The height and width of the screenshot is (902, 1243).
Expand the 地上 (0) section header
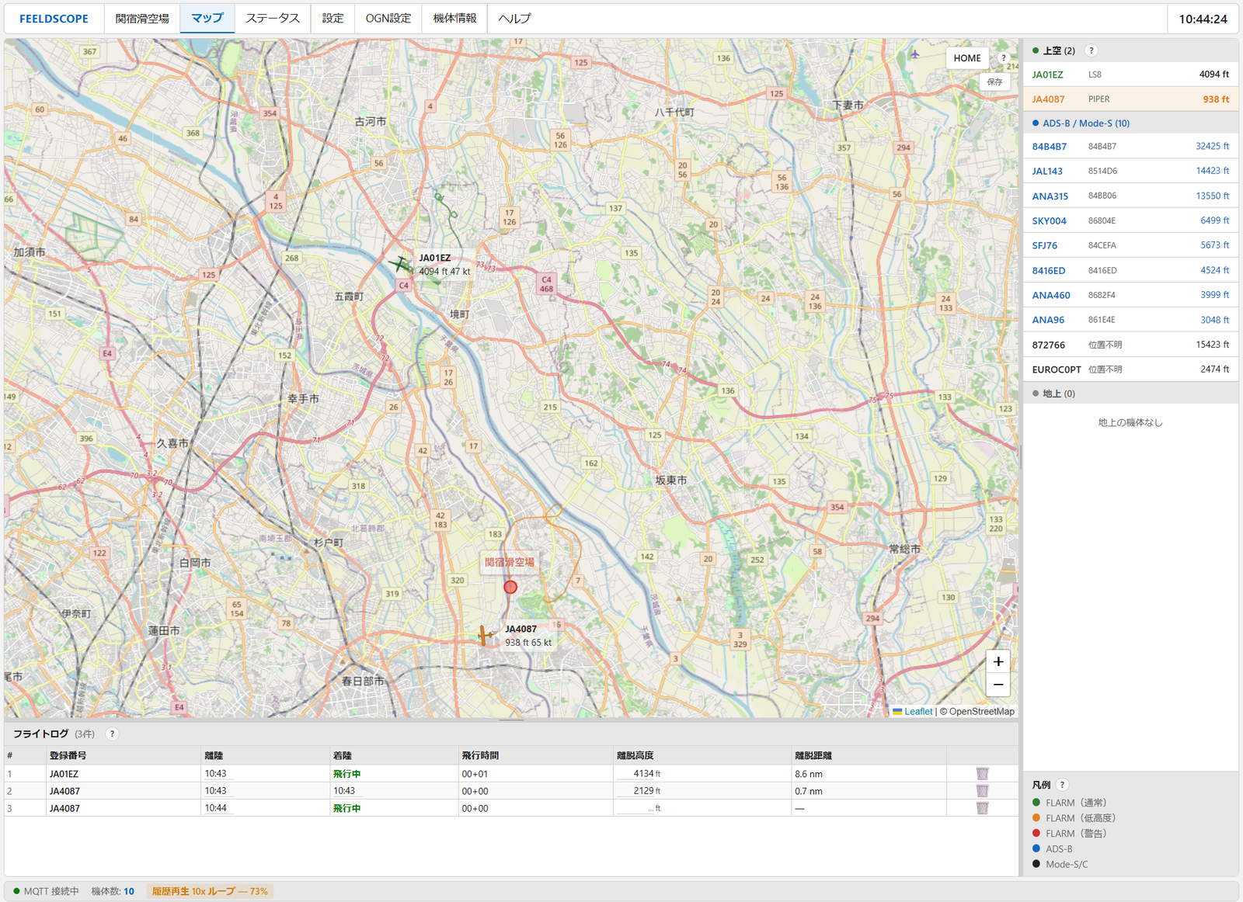[1130, 394]
